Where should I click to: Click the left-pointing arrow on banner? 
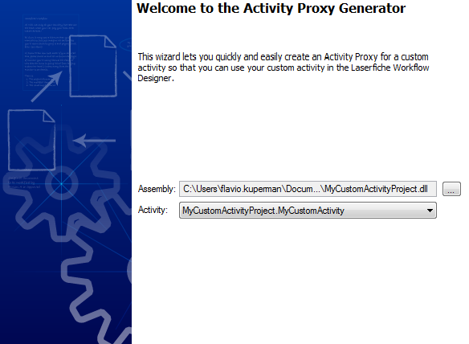[x=94, y=141]
